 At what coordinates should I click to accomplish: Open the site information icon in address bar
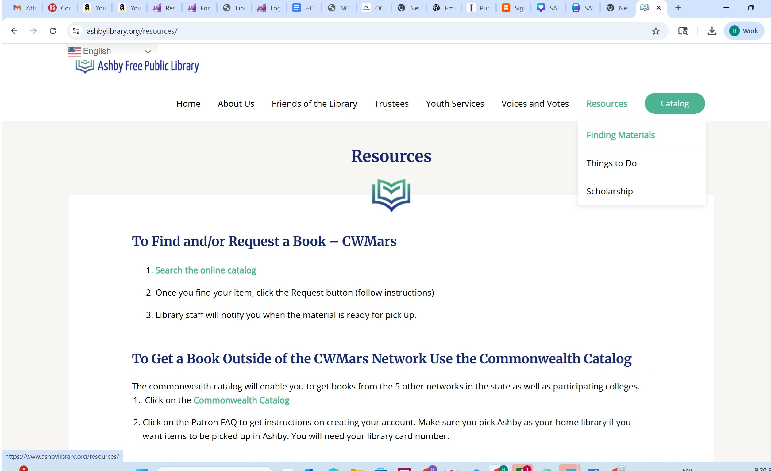click(x=76, y=31)
